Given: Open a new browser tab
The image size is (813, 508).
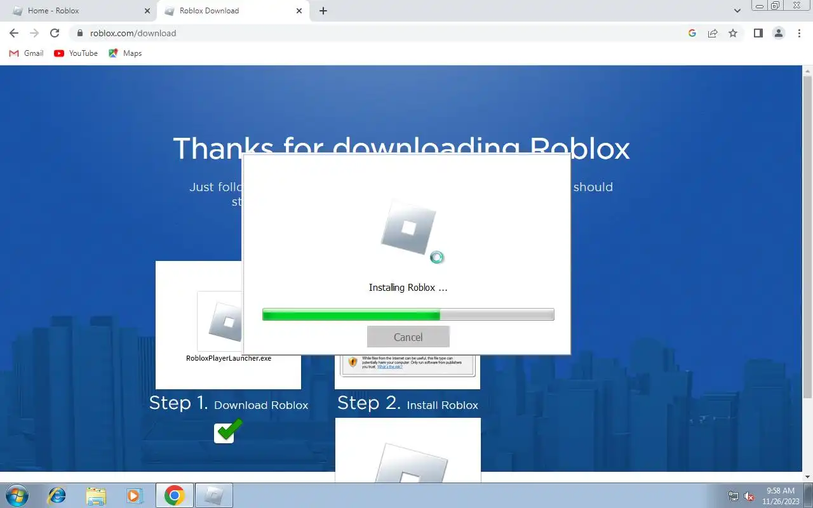Looking at the screenshot, I should [323, 11].
